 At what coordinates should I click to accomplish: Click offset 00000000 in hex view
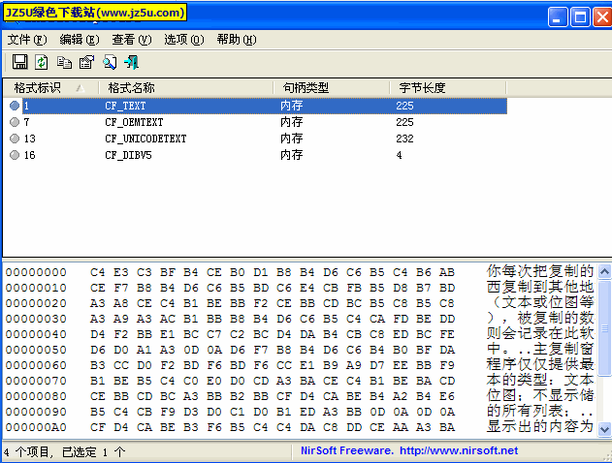tap(36, 272)
